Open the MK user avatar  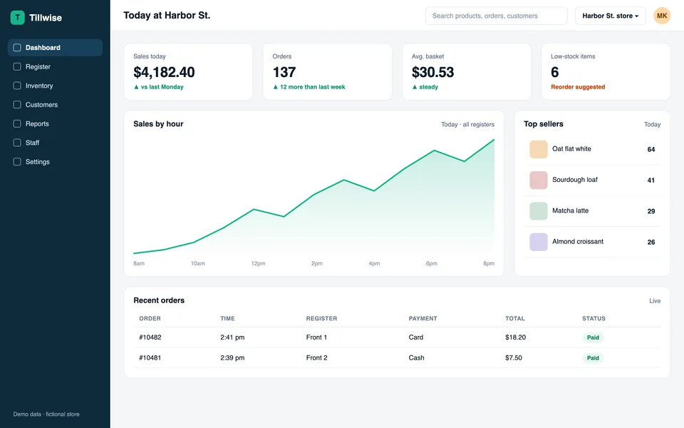[x=662, y=16]
